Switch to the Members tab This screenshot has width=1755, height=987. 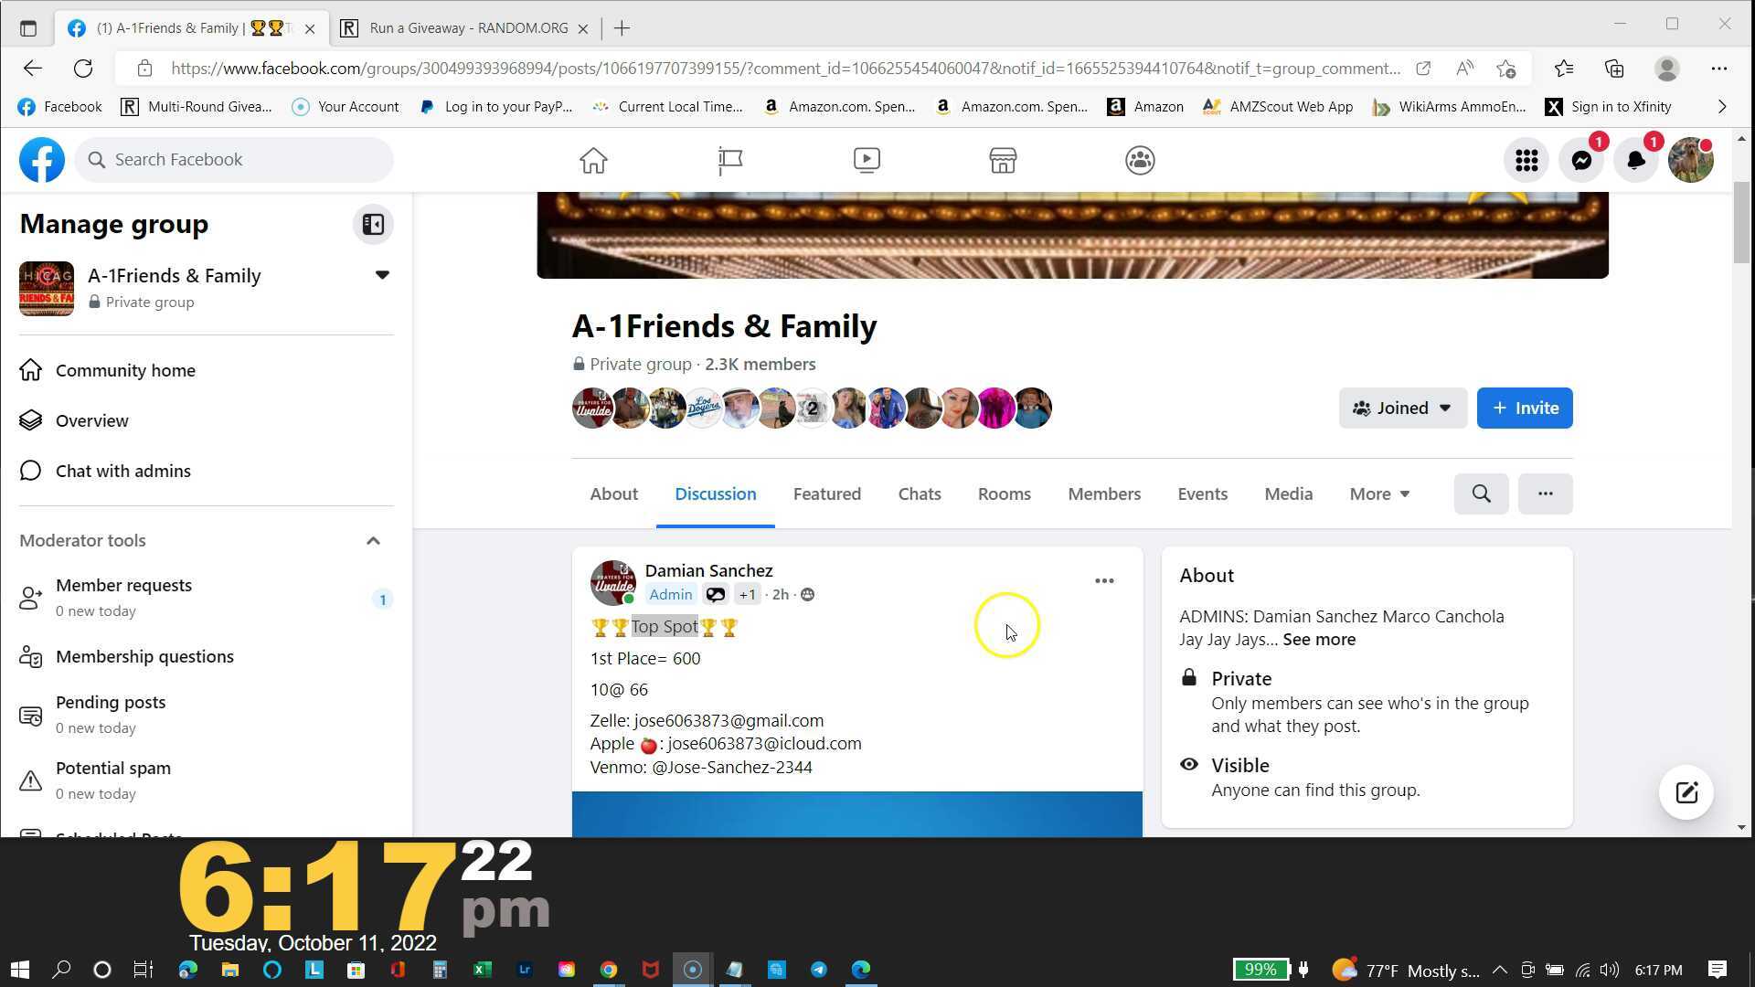[x=1104, y=493]
